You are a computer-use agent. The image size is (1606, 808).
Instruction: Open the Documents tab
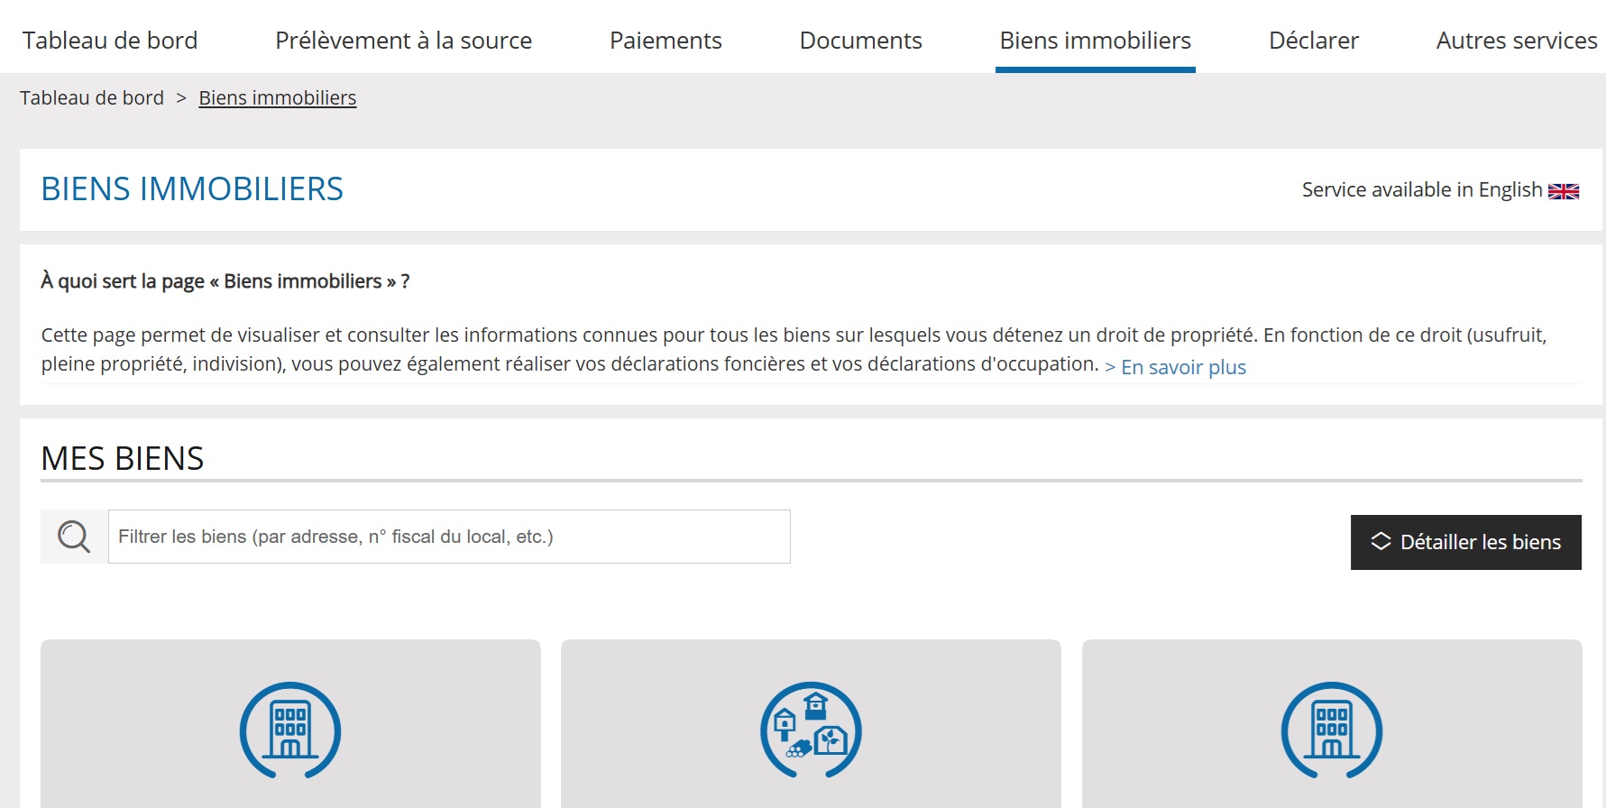tap(860, 41)
